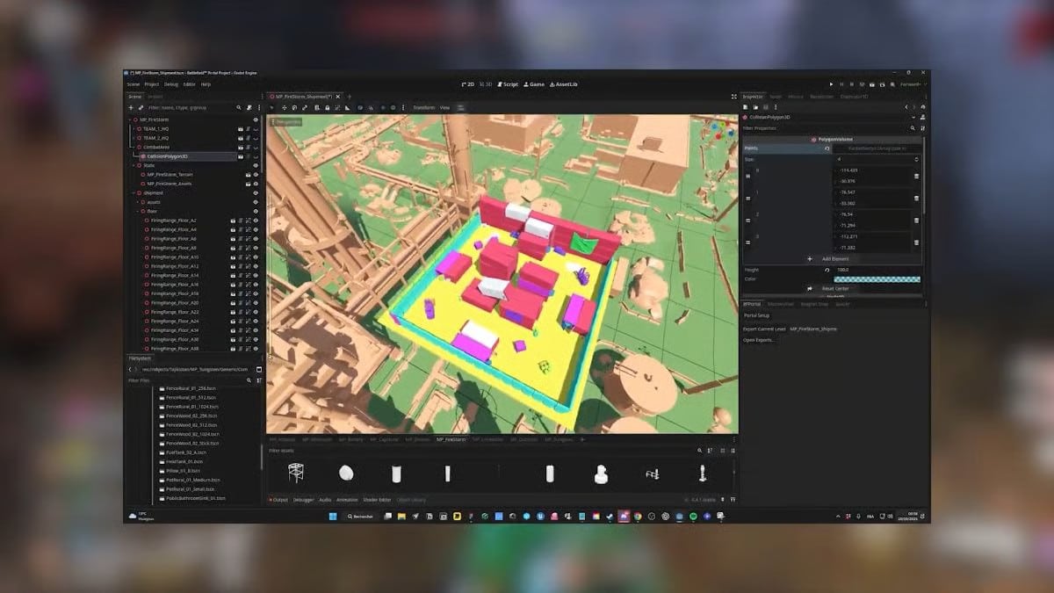Click the revert icon next to Points

(x=827, y=148)
